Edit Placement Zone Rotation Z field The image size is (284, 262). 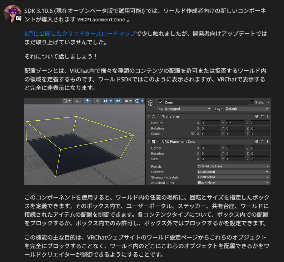[x=260, y=153]
